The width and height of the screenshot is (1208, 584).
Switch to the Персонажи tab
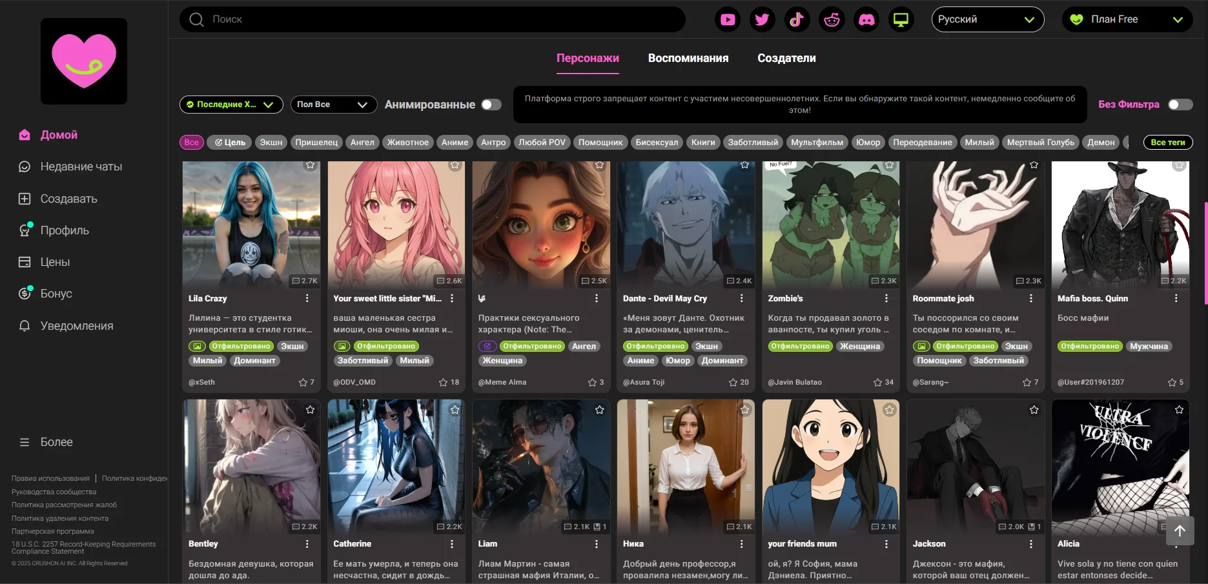(588, 58)
